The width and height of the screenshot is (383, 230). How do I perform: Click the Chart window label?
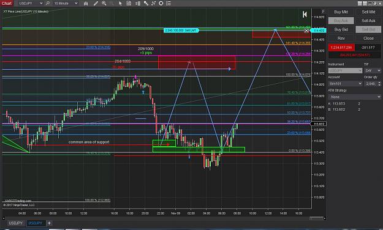tap(7, 3)
